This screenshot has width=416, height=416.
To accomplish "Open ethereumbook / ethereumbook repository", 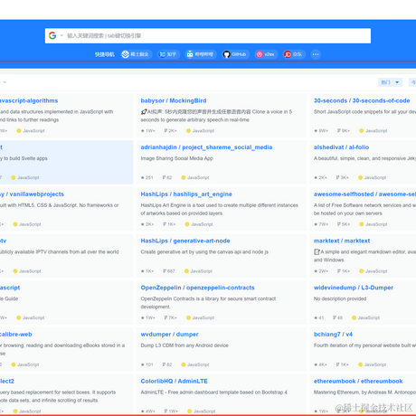I will tap(358, 381).
